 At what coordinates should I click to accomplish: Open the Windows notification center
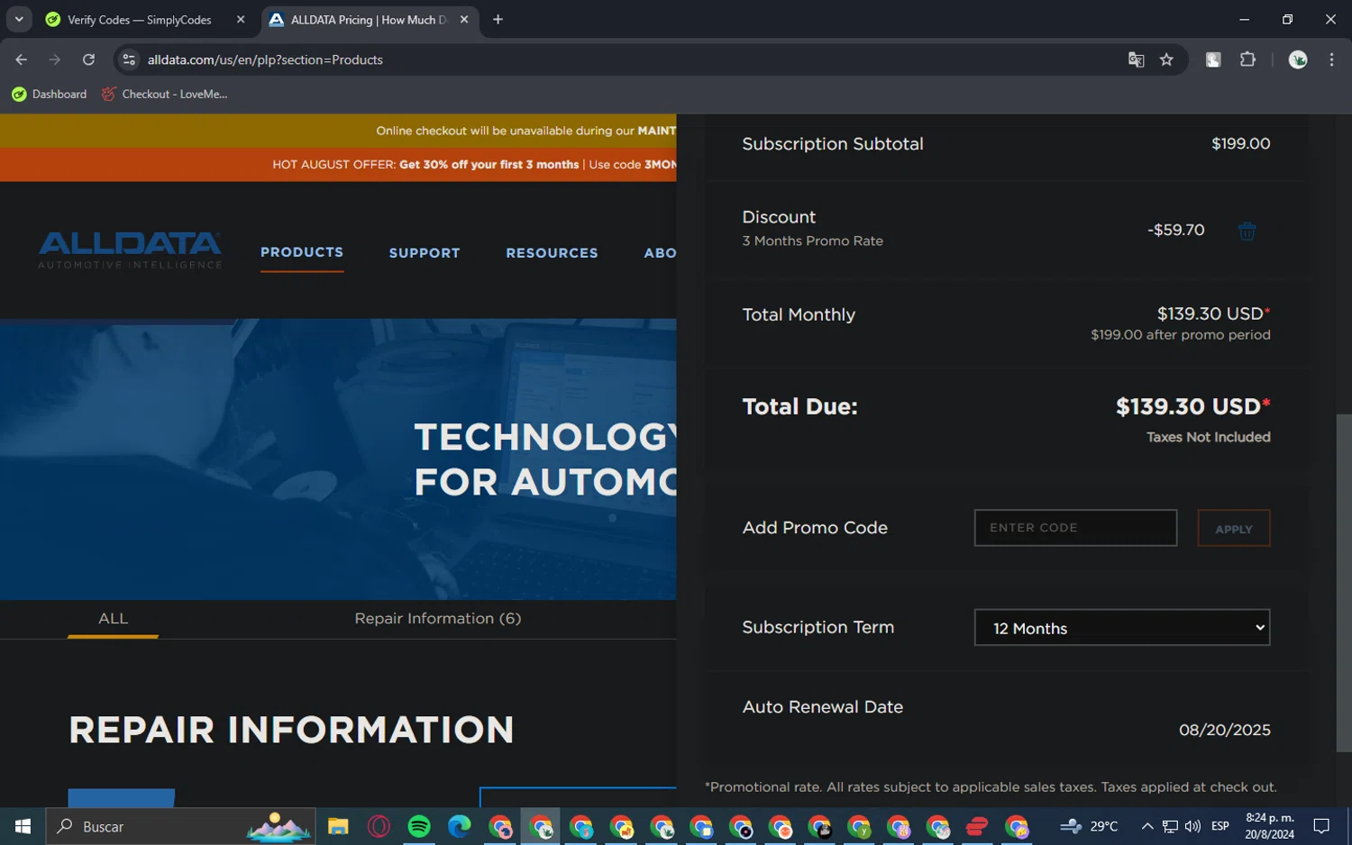(1321, 826)
